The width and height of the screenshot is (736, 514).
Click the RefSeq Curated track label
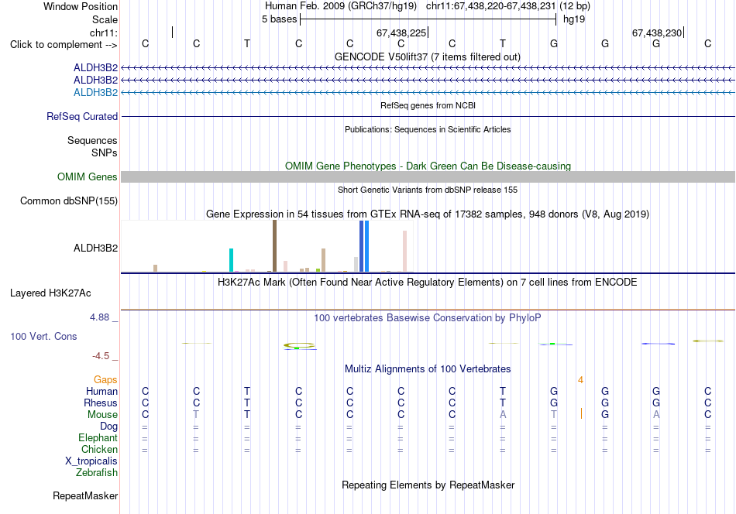tap(82, 116)
